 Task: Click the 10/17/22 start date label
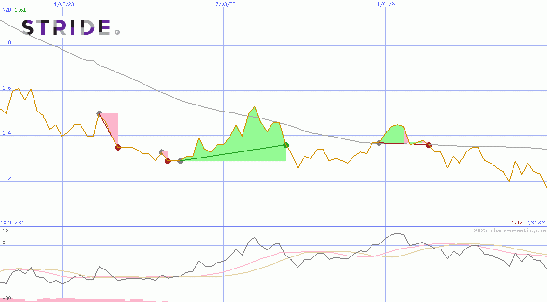[12, 223]
